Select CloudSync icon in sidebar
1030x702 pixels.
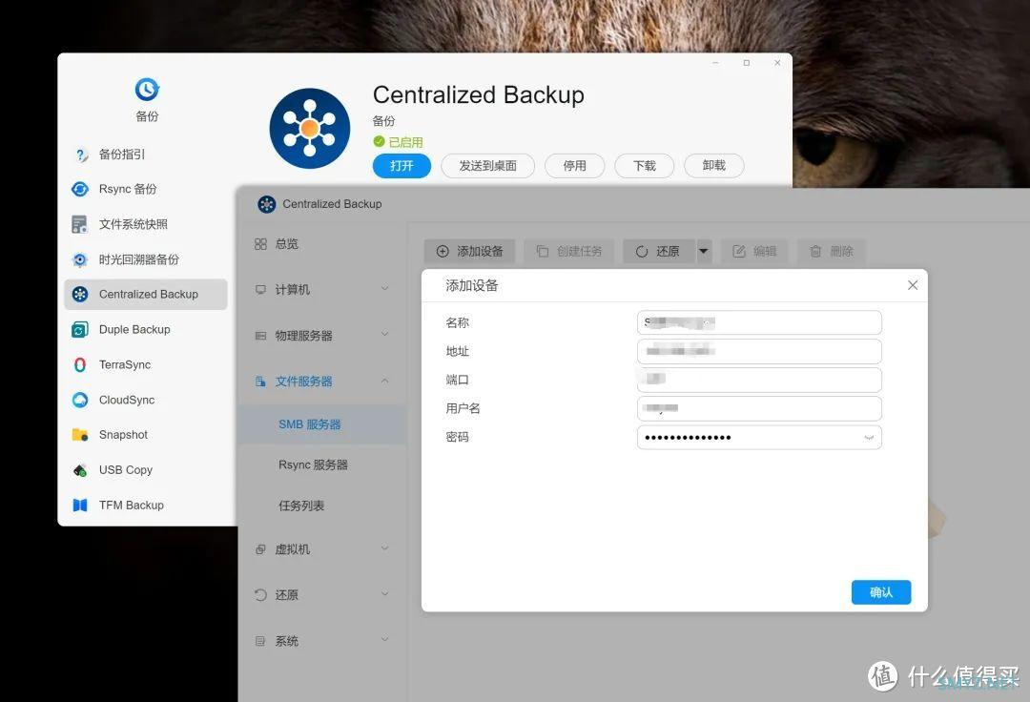80,400
